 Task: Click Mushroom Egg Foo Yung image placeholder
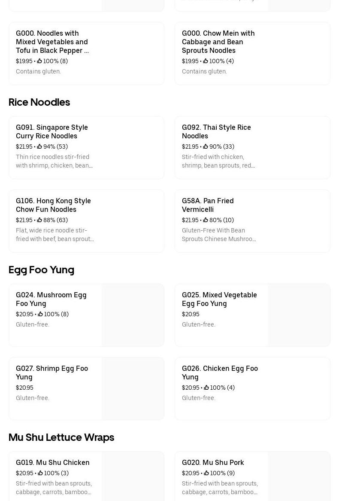[x=133, y=315]
